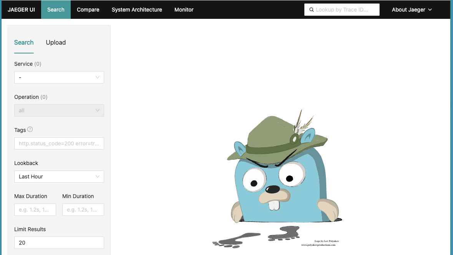Expand the Lookback dropdown set to Last Hour

point(59,177)
